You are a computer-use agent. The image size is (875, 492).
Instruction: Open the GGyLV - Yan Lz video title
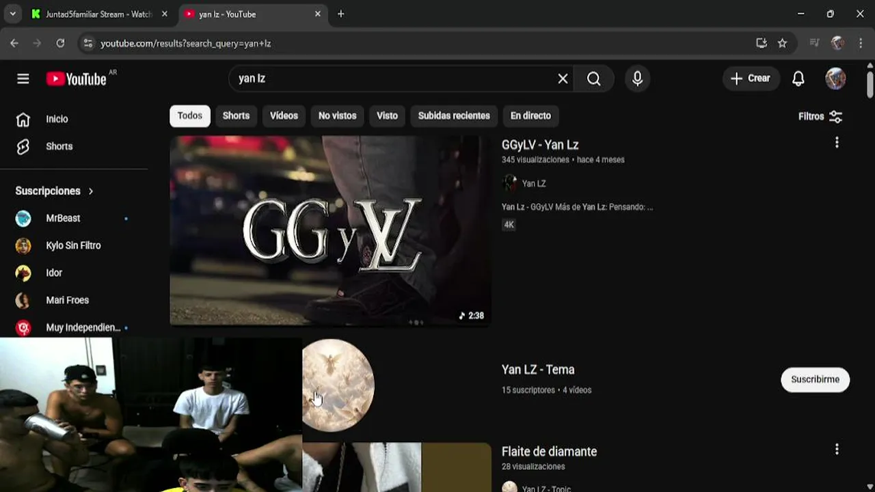540,145
